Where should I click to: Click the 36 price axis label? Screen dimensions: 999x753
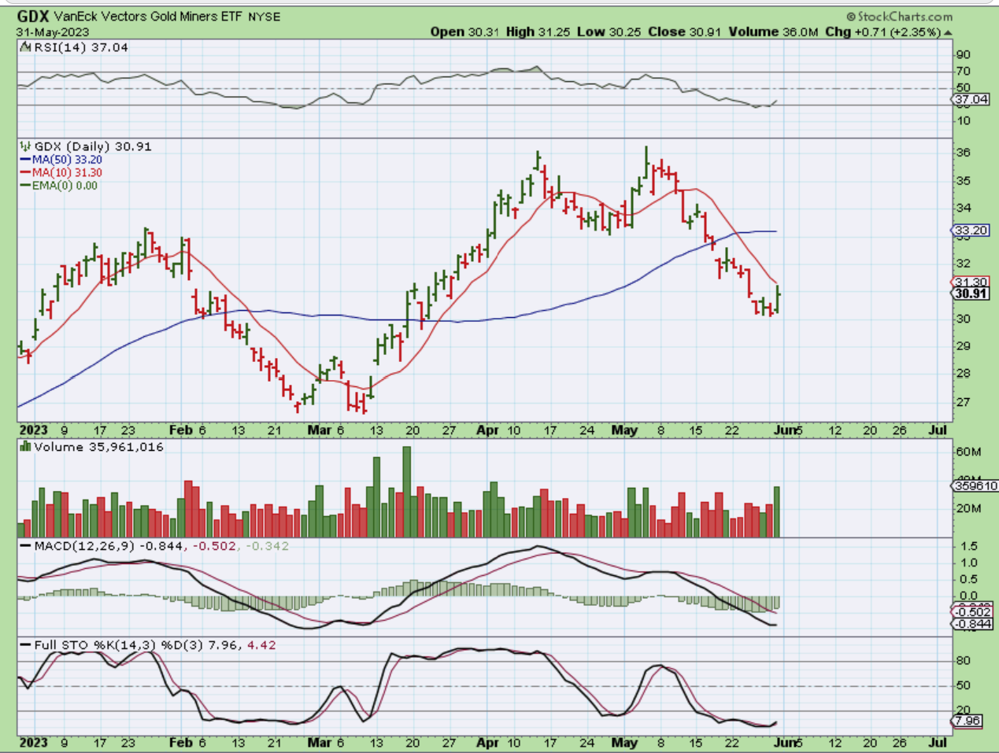click(x=963, y=153)
